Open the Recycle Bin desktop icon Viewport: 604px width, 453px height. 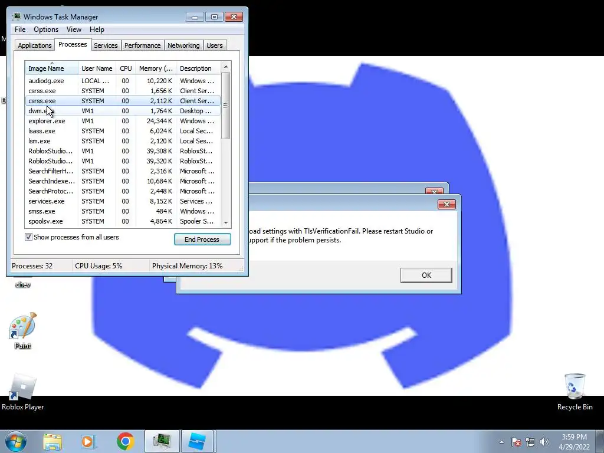coord(575,392)
